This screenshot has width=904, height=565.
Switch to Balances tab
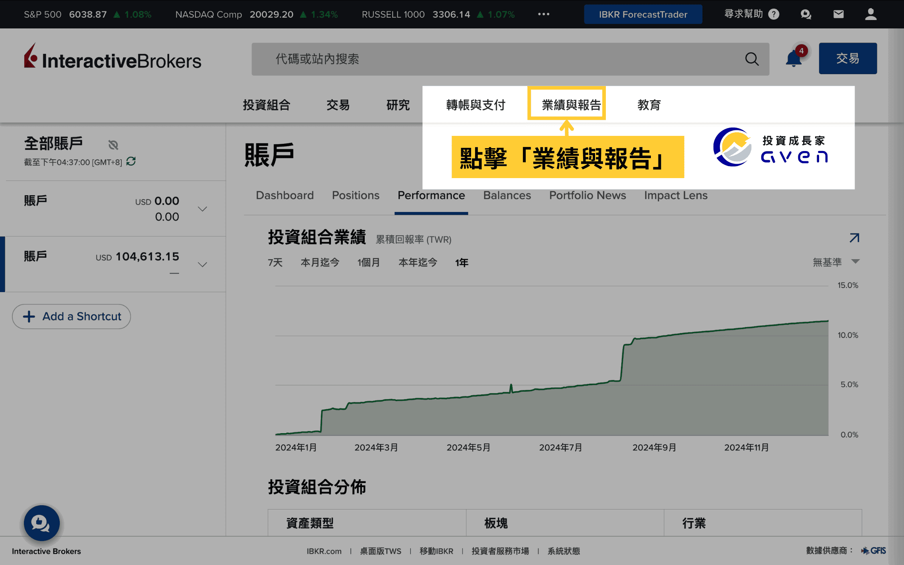pos(507,195)
